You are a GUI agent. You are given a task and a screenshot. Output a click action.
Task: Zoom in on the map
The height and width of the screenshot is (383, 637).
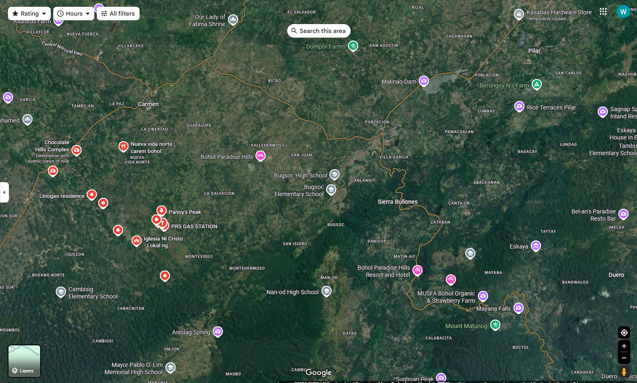624,346
